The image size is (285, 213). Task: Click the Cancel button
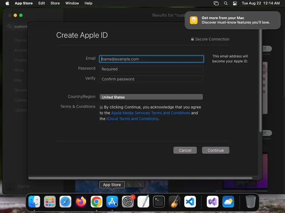point(185,150)
